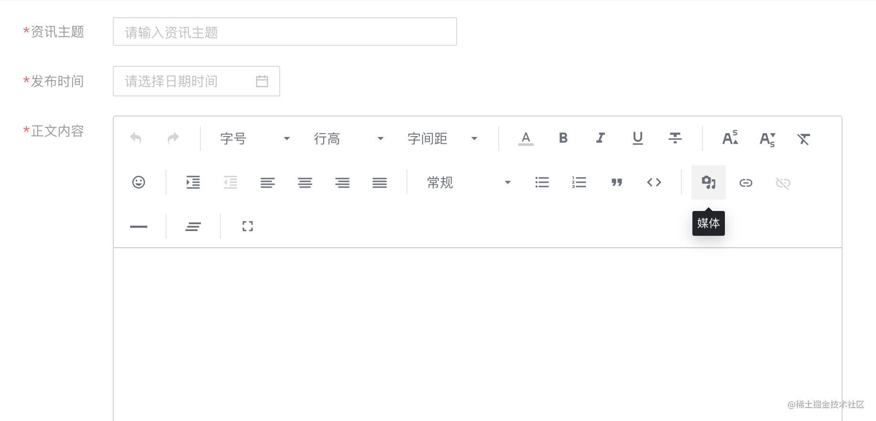Click the 发布时间 date time field
This screenshot has height=421, width=876.
click(x=197, y=81)
